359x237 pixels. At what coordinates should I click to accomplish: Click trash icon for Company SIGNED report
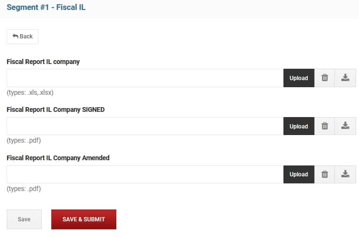324,126
